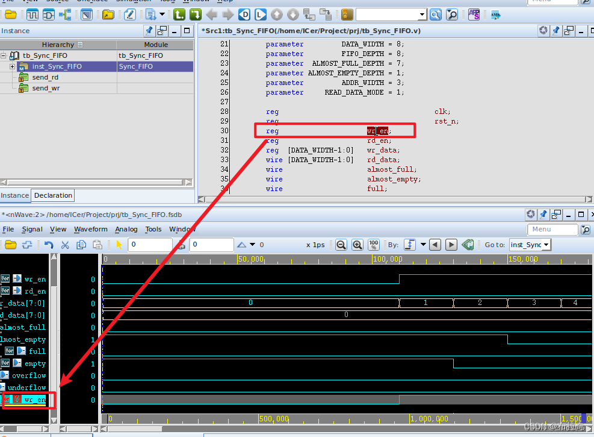Click almost_empty in source line 35

(x=392, y=180)
